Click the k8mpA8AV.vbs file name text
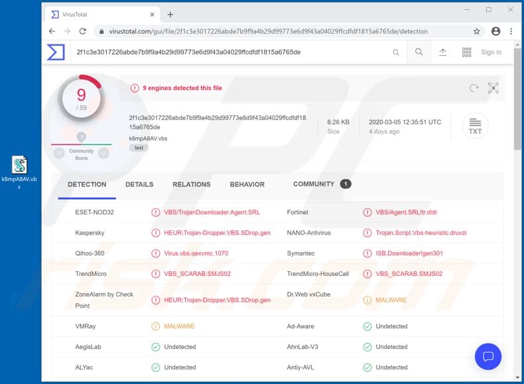The height and width of the screenshot is (384, 524). coord(148,139)
